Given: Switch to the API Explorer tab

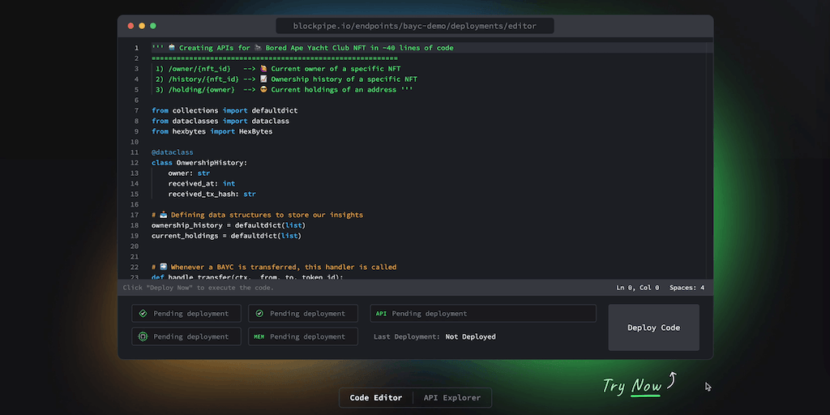Looking at the screenshot, I should click(x=451, y=398).
